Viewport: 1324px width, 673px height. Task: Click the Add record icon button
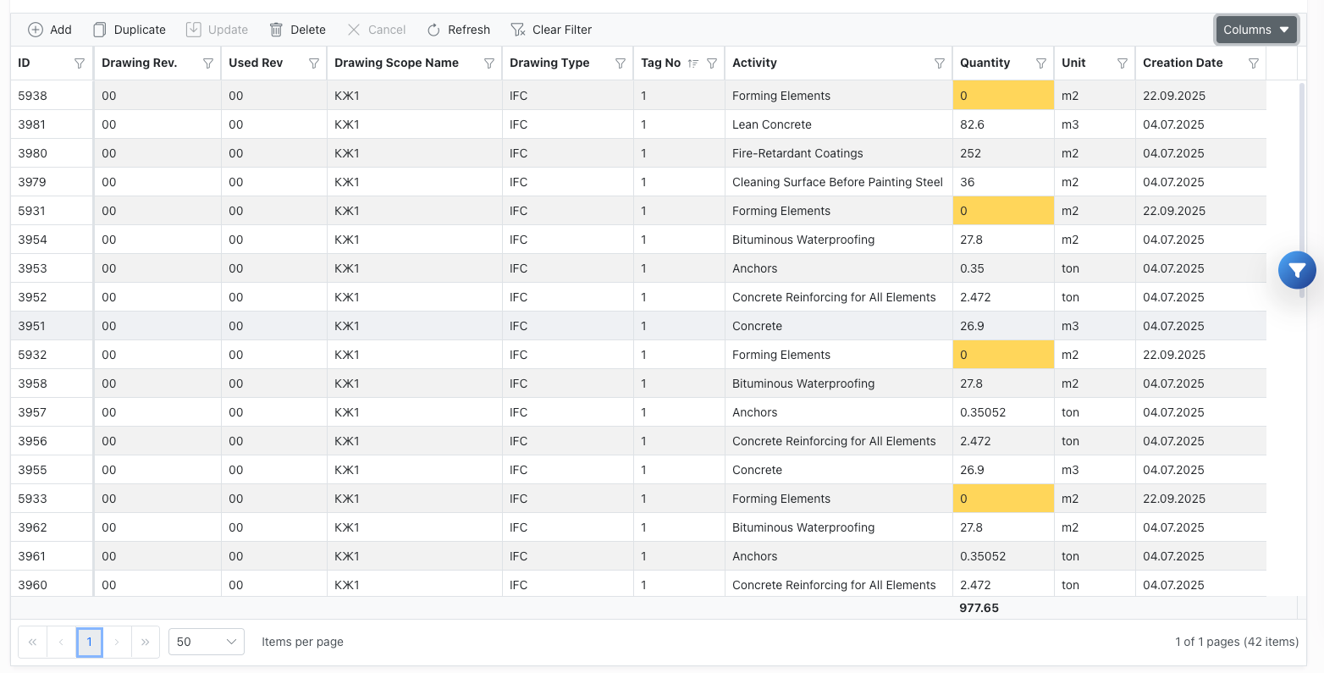click(x=36, y=30)
